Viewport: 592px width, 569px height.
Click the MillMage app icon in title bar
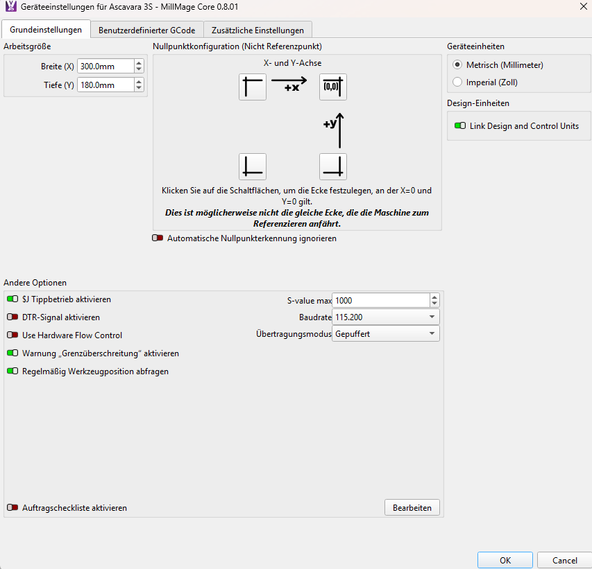coord(11,6)
